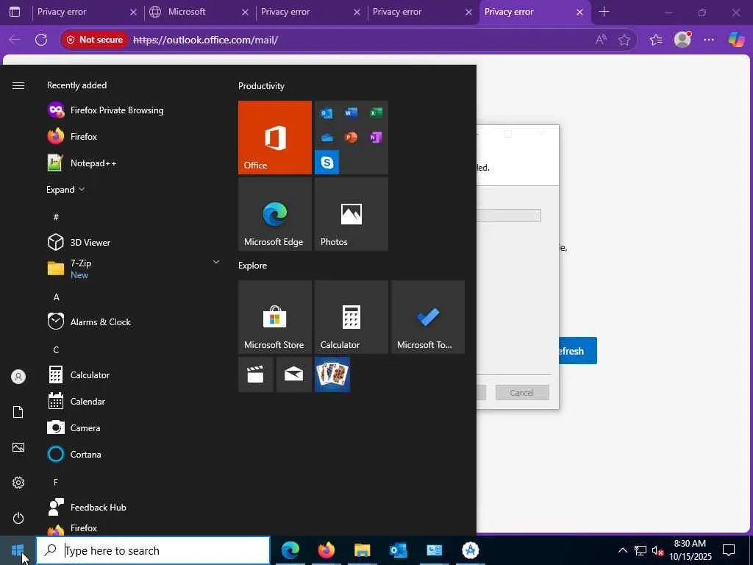Switch to the first Privacy error tab
Image resolution: width=753 pixels, height=565 pixels.
[x=87, y=12]
